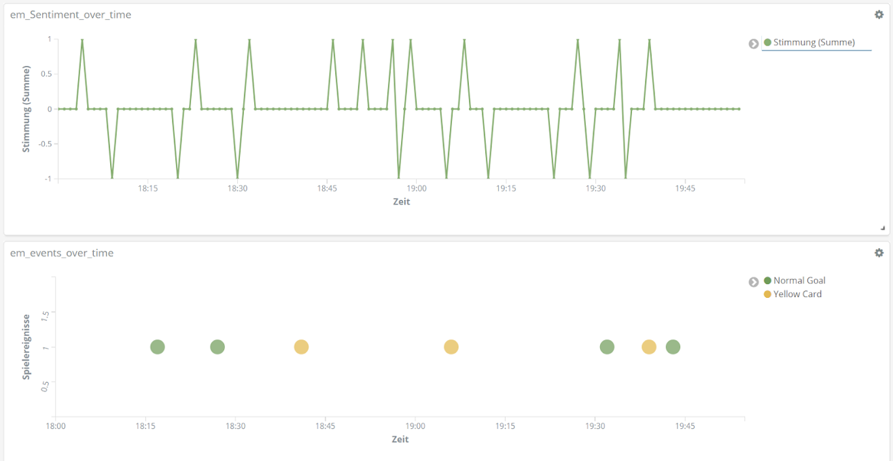
Task: Toggle the Normal Goal legend label
Action: pyautogui.click(x=799, y=280)
